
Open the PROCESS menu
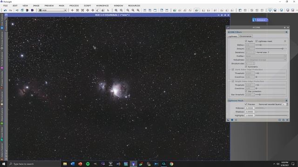(74, 6)
